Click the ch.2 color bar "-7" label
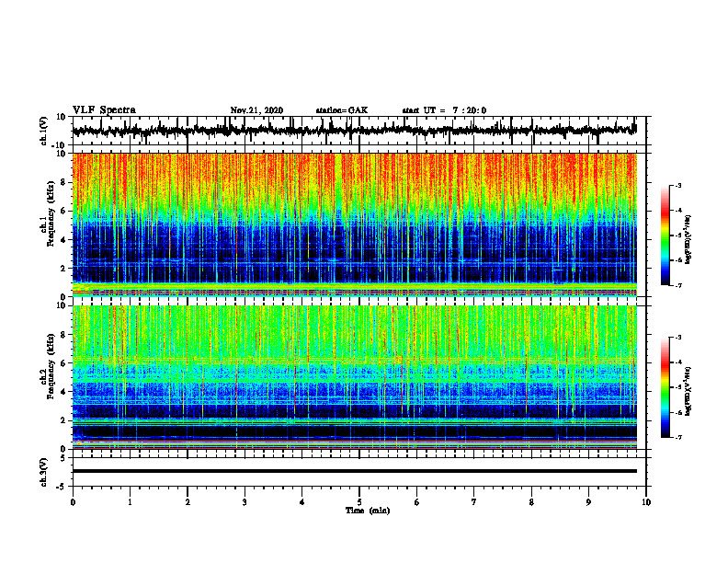 click(677, 438)
